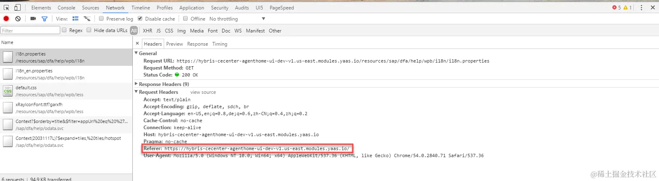
Task: Select the Headers detail tab
Action: [x=153, y=44]
